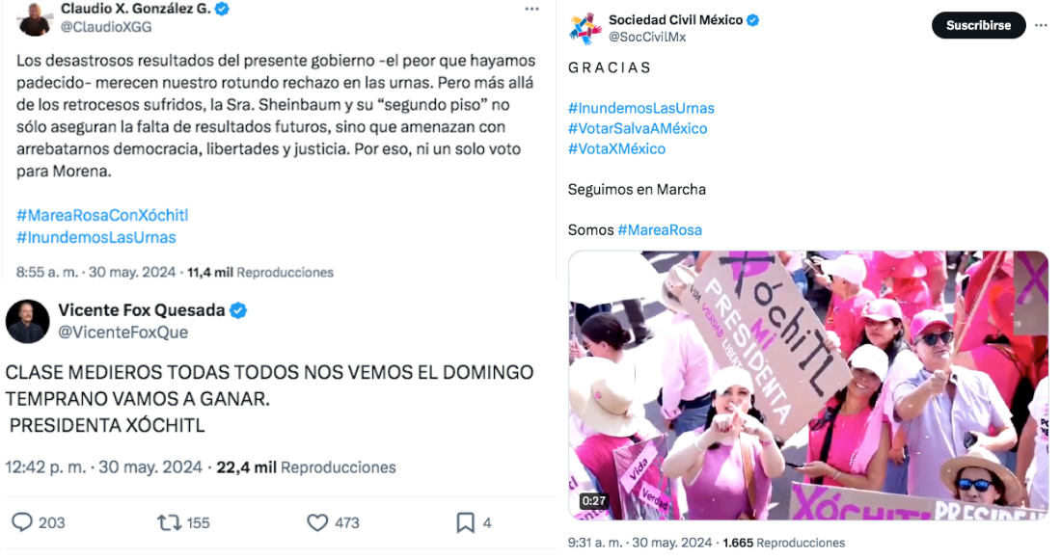1061x559 pixels.
Task: Open the #InundemosLasUrnas hashtag under Claudio's tweet
Action: click(x=96, y=237)
